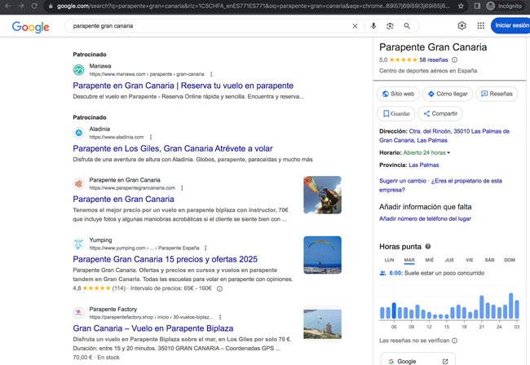Click tandem paraglider thumbnail image
Screen dimensions: 530x365
click(x=322, y=195)
